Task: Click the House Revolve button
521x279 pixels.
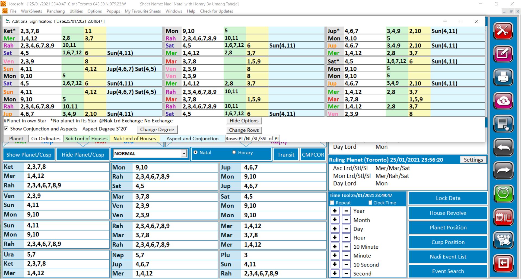Action: point(448,213)
